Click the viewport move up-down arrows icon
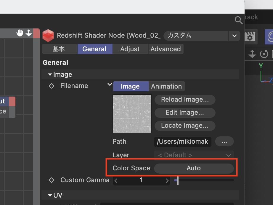 coord(252,54)
